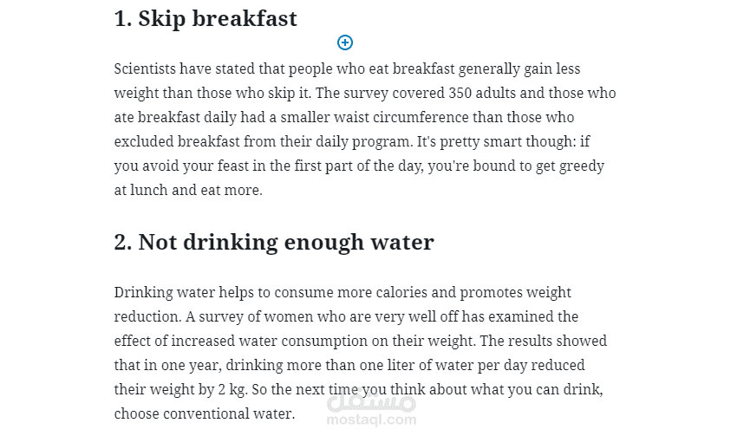The image size is (744, 436).
Task: Click the line starting "their weight by 2 kg"
Action: 358,389
